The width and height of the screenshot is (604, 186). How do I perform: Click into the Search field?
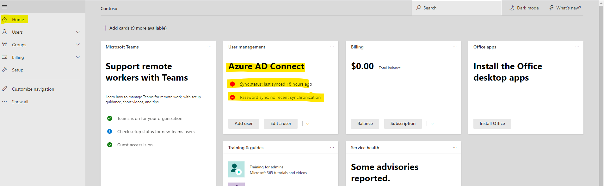[457, 8]
